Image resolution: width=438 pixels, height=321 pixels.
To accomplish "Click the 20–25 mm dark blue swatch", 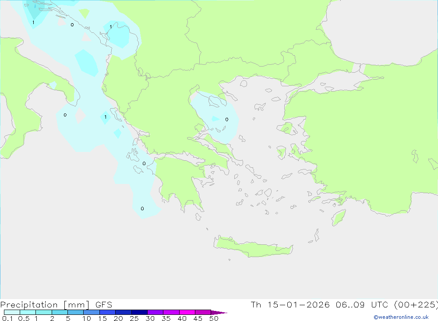I will click(x=123, y=312).
